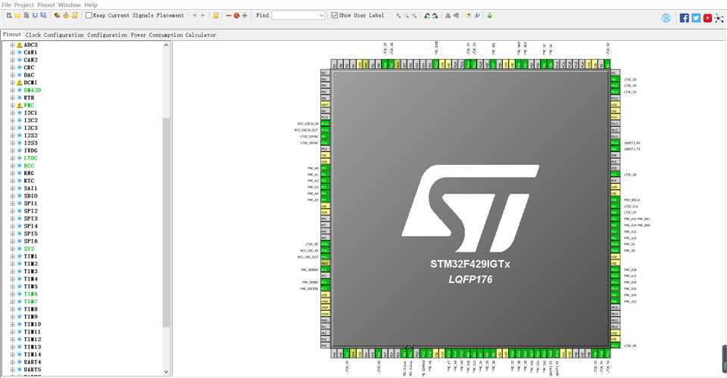Click the first of the two chip rotate icons
Image resolution: width=727 pixels, height=378 pixels.
[427, 15]
